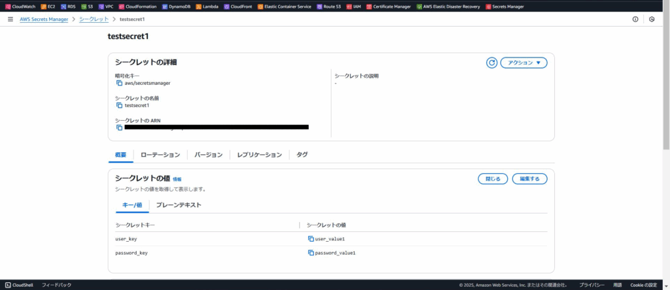Viewport: 670px width, 290px height.
Task: Click the refresh secret details icon
Action: click(x=492, y=63)
